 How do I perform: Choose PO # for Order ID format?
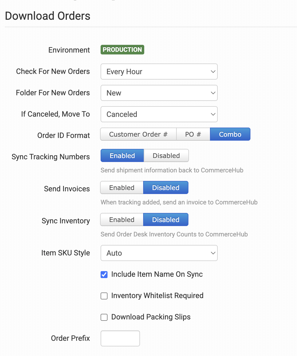[x=193, y=134]
